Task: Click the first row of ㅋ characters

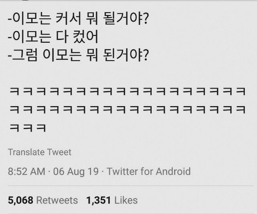Action: click(x=126, y=91)
